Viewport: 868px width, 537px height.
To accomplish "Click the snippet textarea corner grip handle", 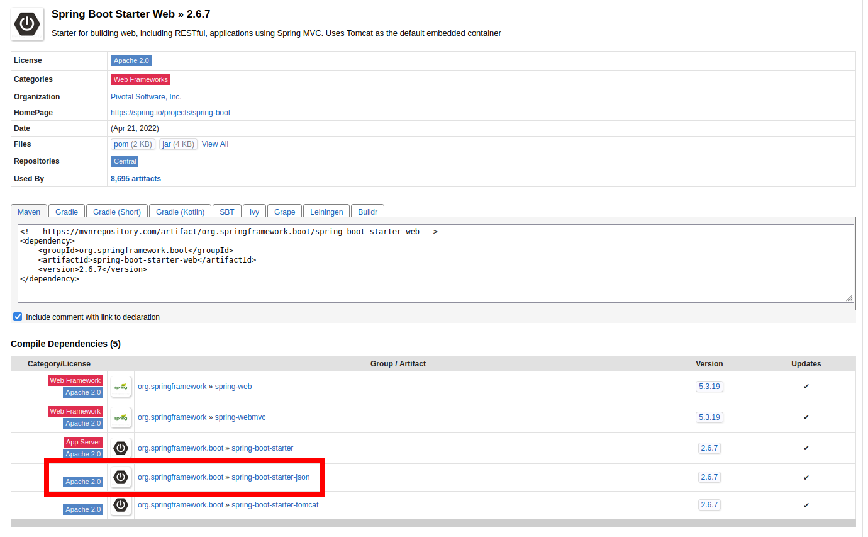I will (850, 298).
